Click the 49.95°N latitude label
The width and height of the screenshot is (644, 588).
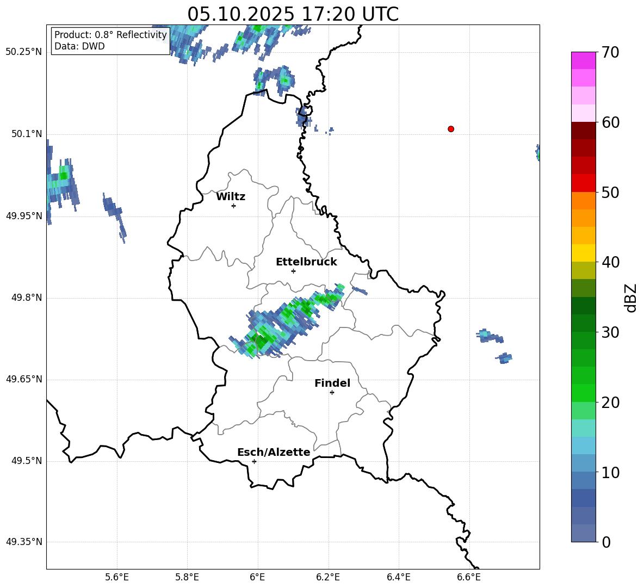pyautogui.click(x=23, y=216)
